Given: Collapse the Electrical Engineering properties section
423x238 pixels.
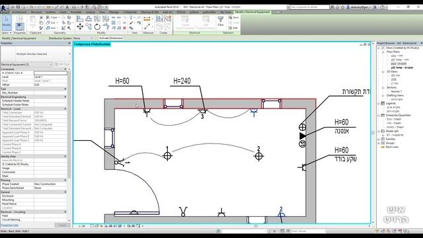Looking at the screenshot, I should (x=65, y=97).
